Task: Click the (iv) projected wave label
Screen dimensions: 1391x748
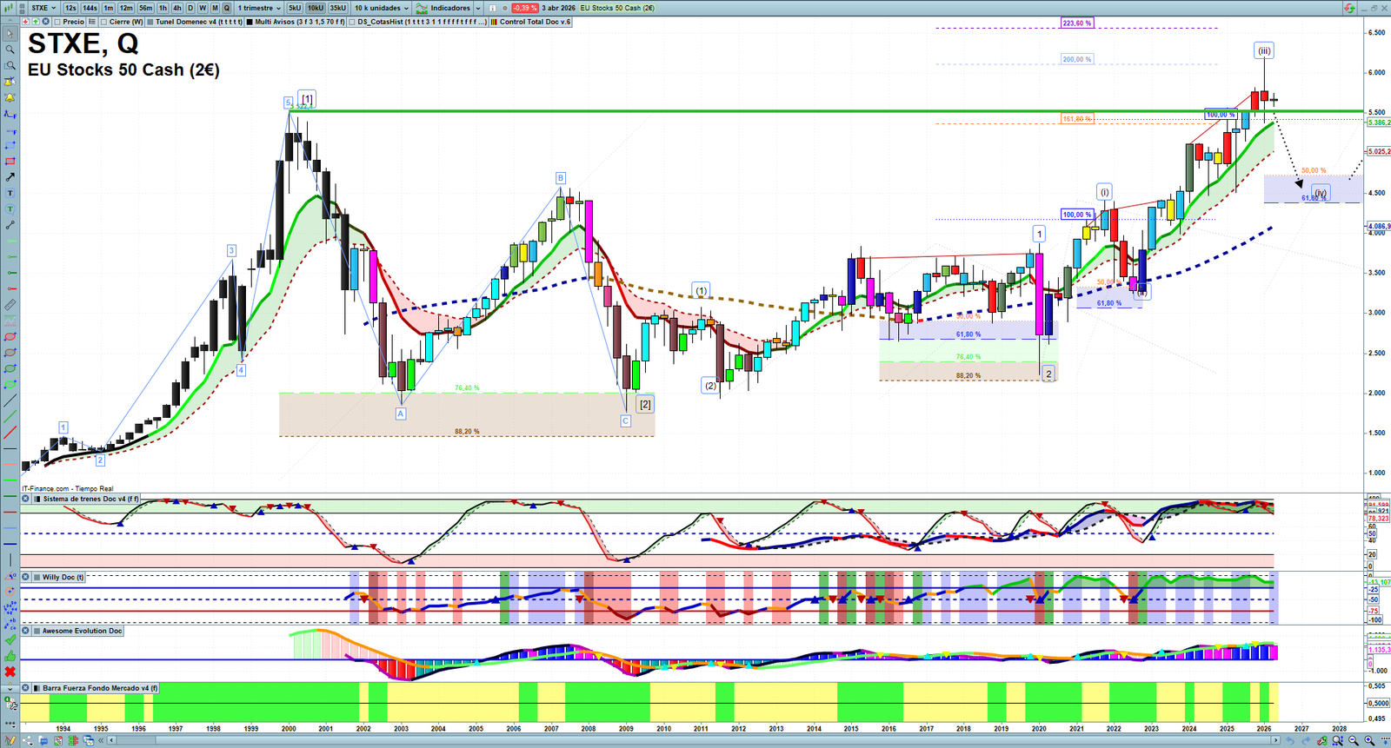Action: click(1321, 194)
